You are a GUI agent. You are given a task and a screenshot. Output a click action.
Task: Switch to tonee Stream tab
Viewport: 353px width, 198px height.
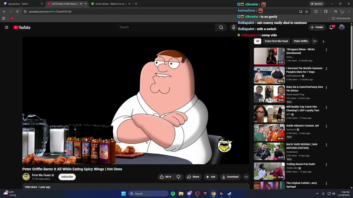pos(110,4)
